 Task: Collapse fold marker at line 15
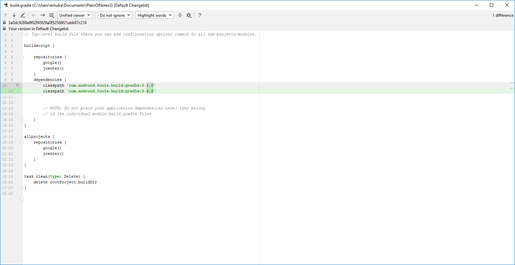pyautogui.click(x=22, y=119)
